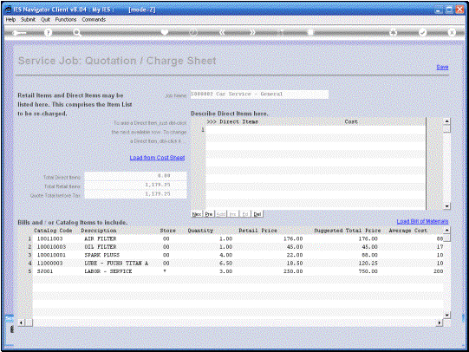Click the Del button under Direct Items
This screenshot has width=469, height=352.
pos(257,214)
